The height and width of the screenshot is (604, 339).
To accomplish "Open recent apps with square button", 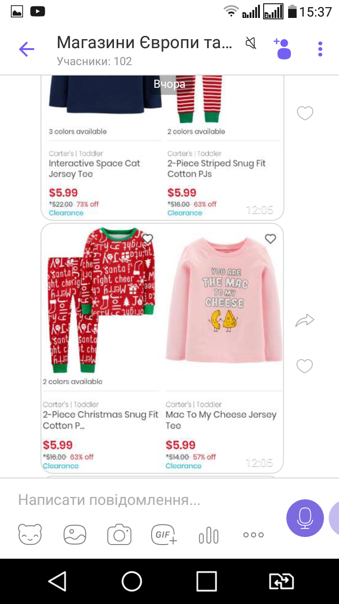I will (207, 581).
